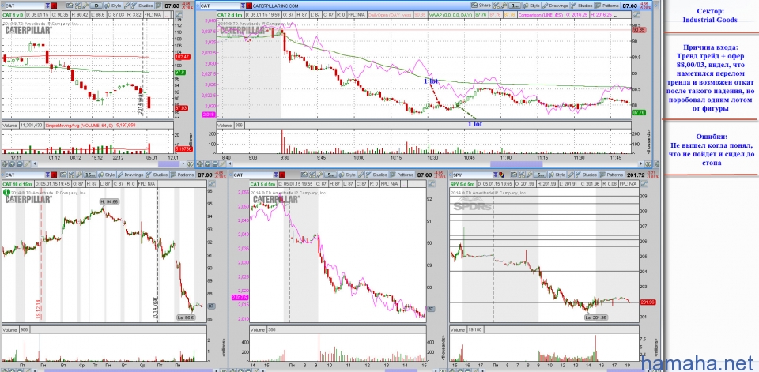Click the 'CAT 10 d 15m' chart label
Screen dimensions: 759x372
click(17, 184)
